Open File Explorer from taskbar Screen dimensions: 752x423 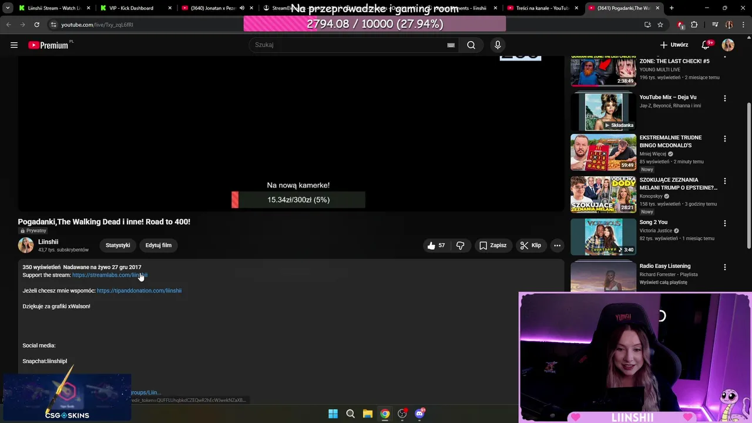click(x=367, y=414)
